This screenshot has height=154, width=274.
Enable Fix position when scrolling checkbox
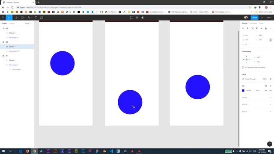(243, 68)
